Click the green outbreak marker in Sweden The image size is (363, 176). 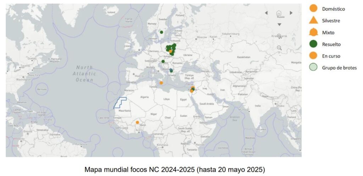pos(161,32)
